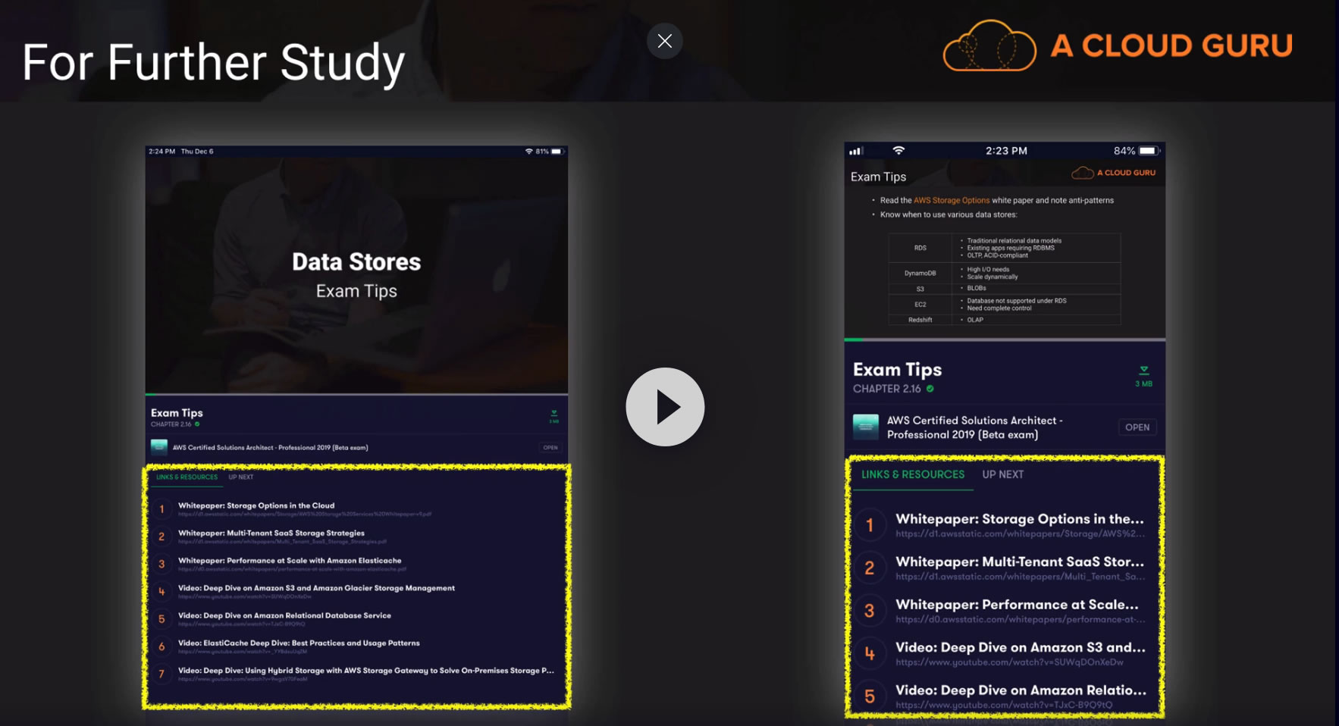The width and height of the screenshot is (1339, 726).
Task: Click the phone's cellular signal bars icon
Action: (856, 152)
